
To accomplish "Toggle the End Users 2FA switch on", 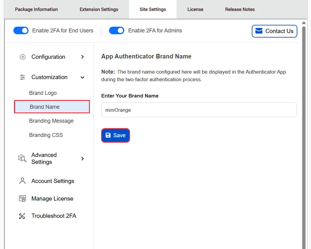I will pyautogui.click(x=21, y=30).
